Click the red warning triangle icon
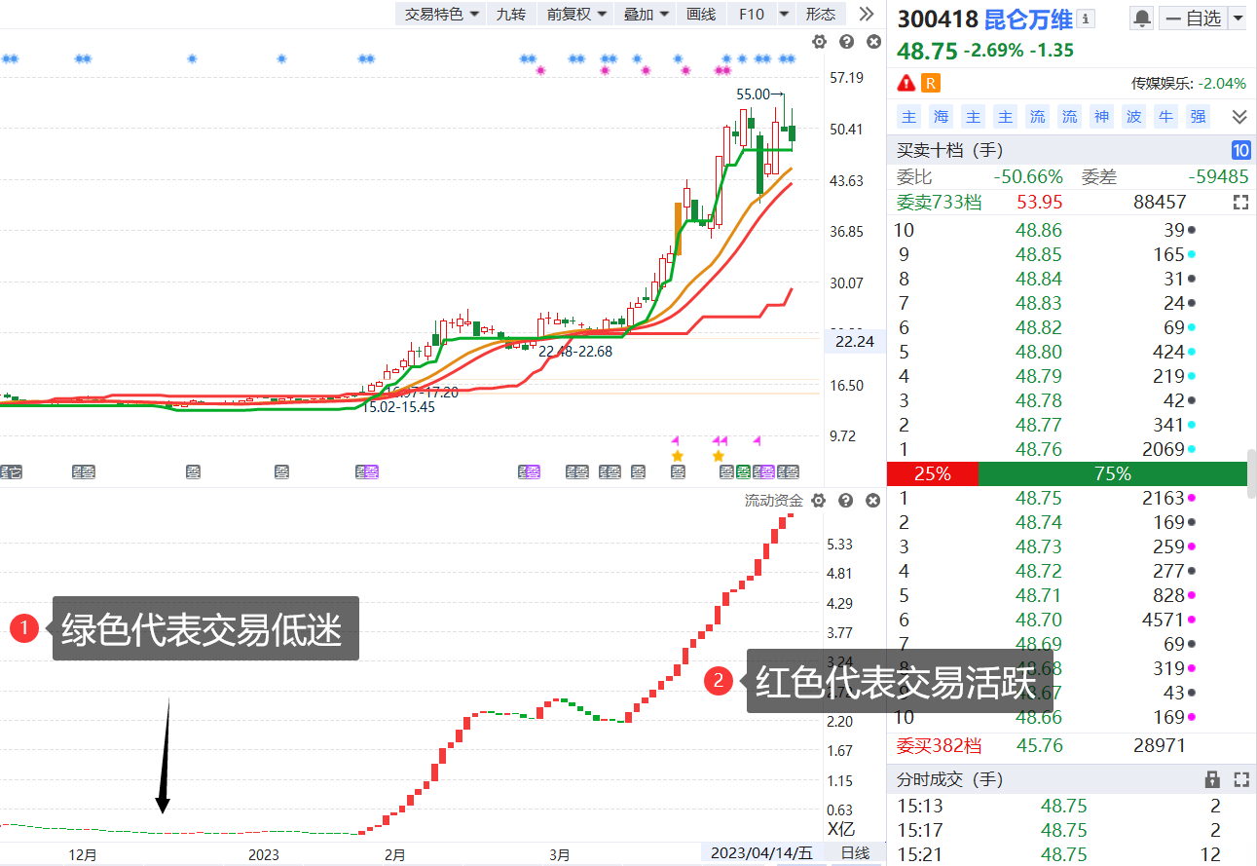 (x=906, y=83)
